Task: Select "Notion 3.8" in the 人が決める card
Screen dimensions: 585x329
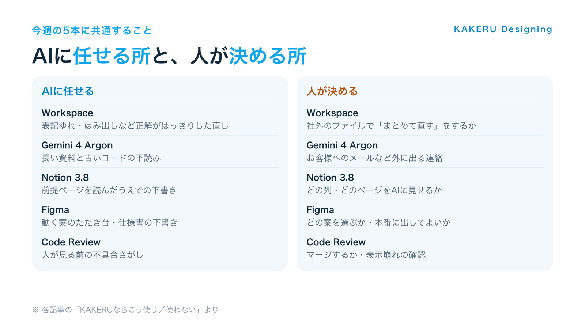Action: point(330,178)
